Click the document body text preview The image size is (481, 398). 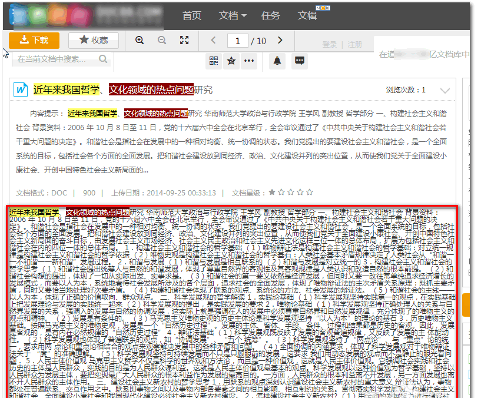tap(232, 301)
